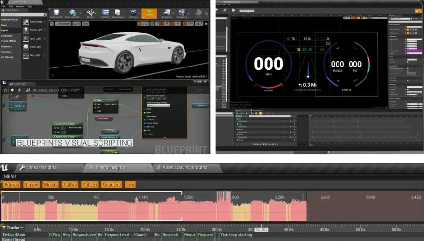Toggle the Counters panel button
The width and height of the screenshot is (424, 241).
pyautogui.click(x=111, y=185)
